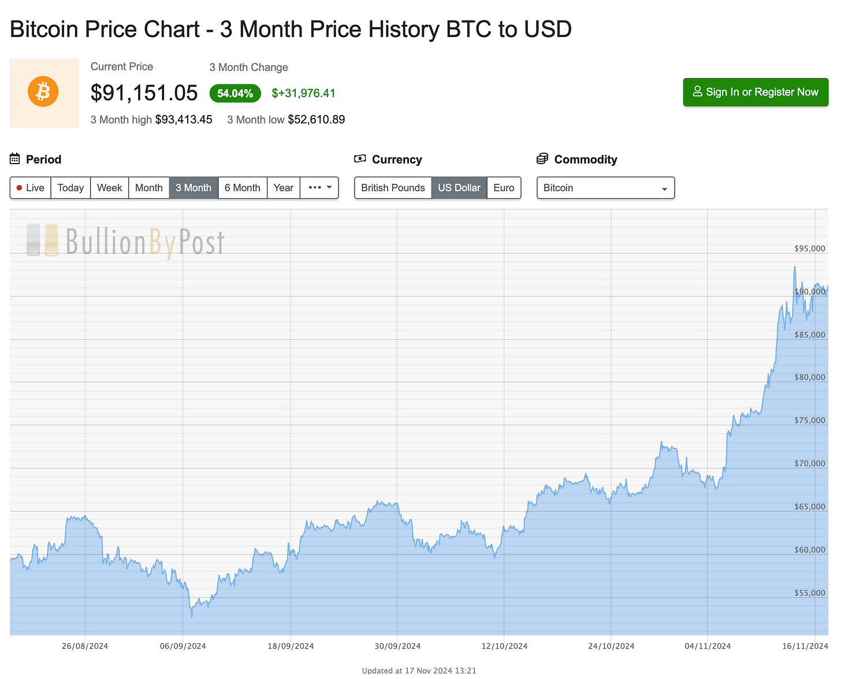The width and height of the screenshot is (841, 679).
Task: Switch period to Year
Action: pos(284,188)
